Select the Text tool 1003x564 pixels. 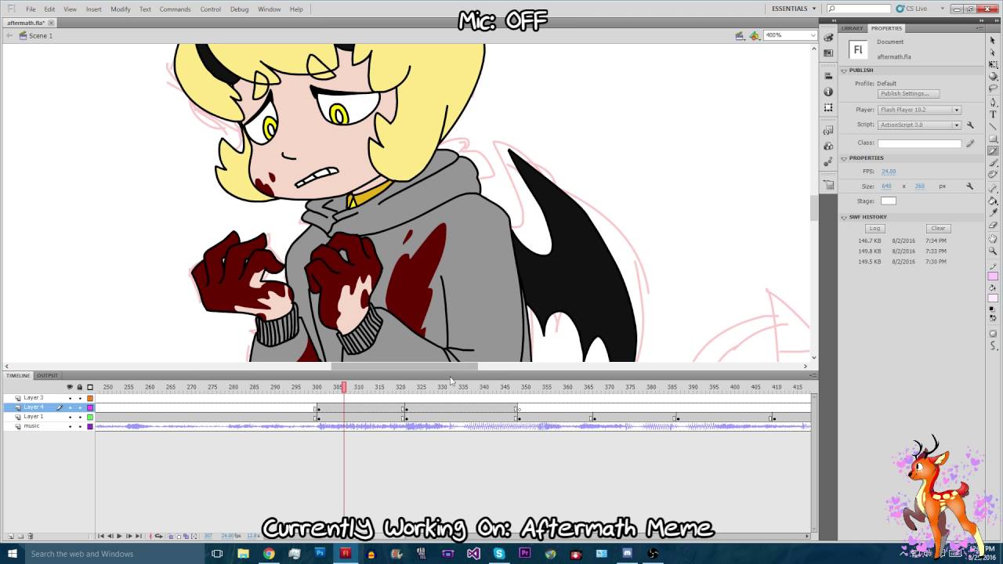[x=993, y=114]
